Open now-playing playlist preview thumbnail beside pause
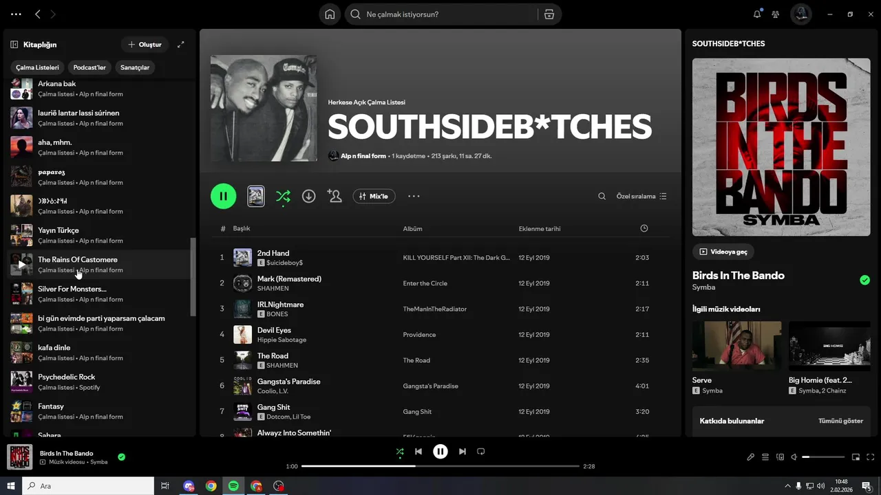The height and width of the screenshot is (495, 881). (255, 196)
